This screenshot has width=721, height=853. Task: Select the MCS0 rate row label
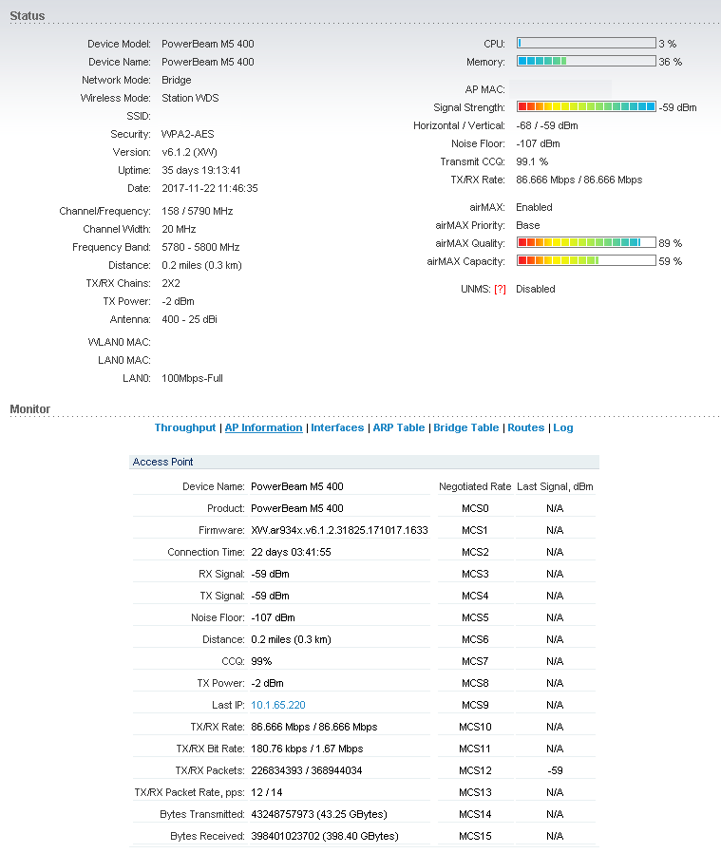[x=475, y=508]
